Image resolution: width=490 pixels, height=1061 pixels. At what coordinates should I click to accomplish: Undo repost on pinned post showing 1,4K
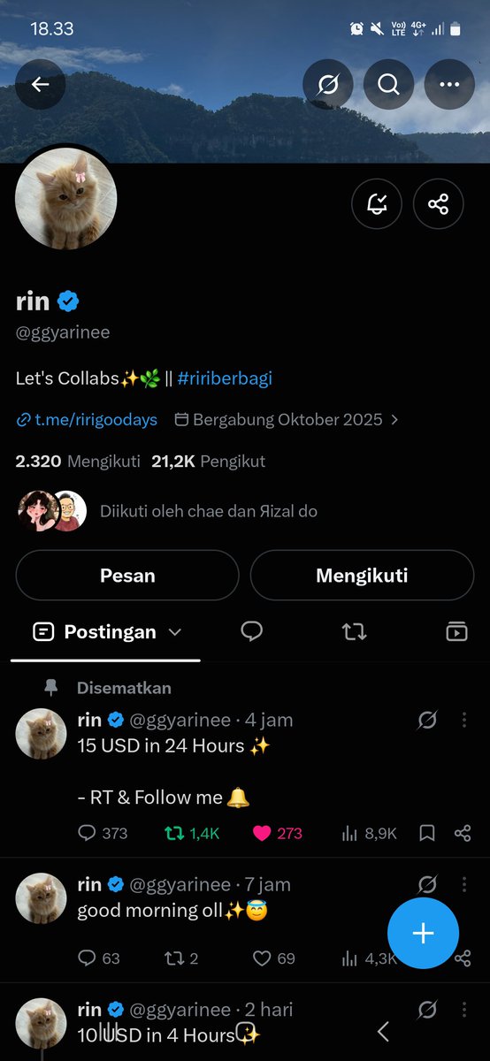point(174,833)
